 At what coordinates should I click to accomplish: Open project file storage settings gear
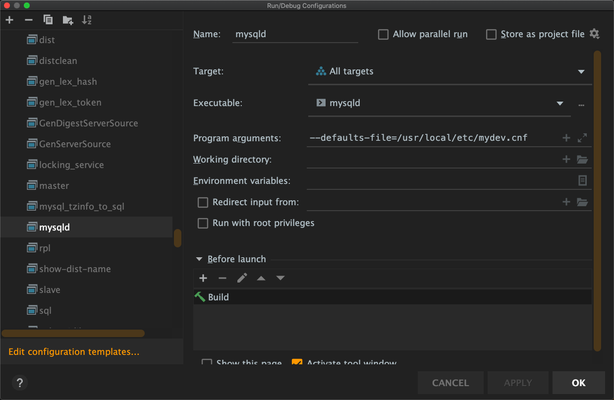[595, 34]
